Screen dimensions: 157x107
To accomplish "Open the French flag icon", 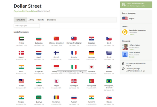I will tap(74, 53).
